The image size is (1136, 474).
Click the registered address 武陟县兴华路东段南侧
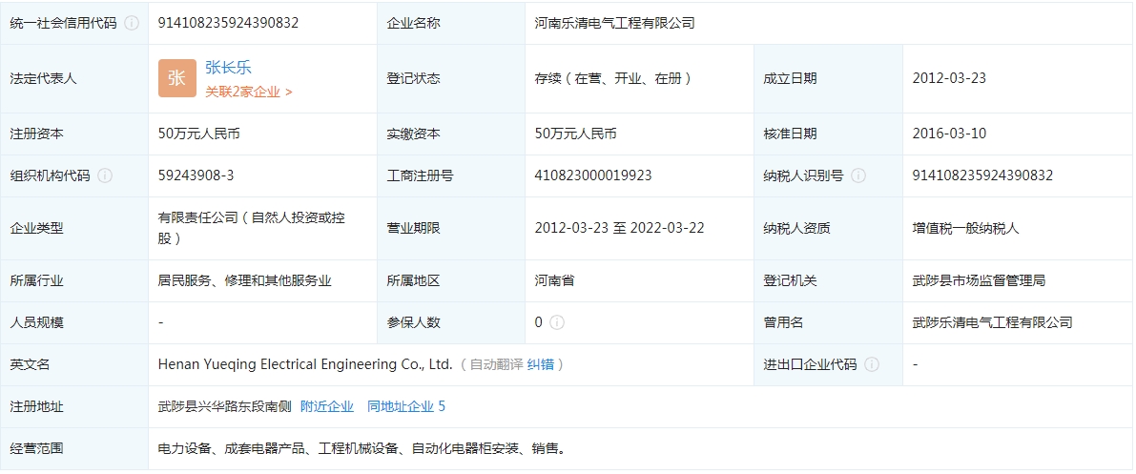pyautogui.click(x=225, y=406)
